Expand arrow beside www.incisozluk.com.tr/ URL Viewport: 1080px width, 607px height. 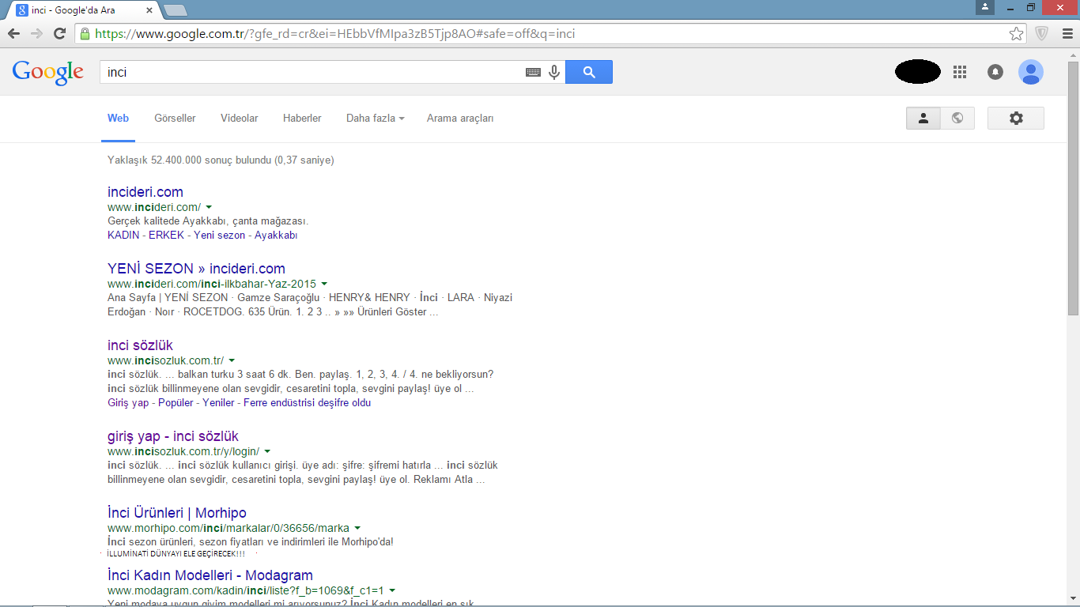(x=232, y=360)
